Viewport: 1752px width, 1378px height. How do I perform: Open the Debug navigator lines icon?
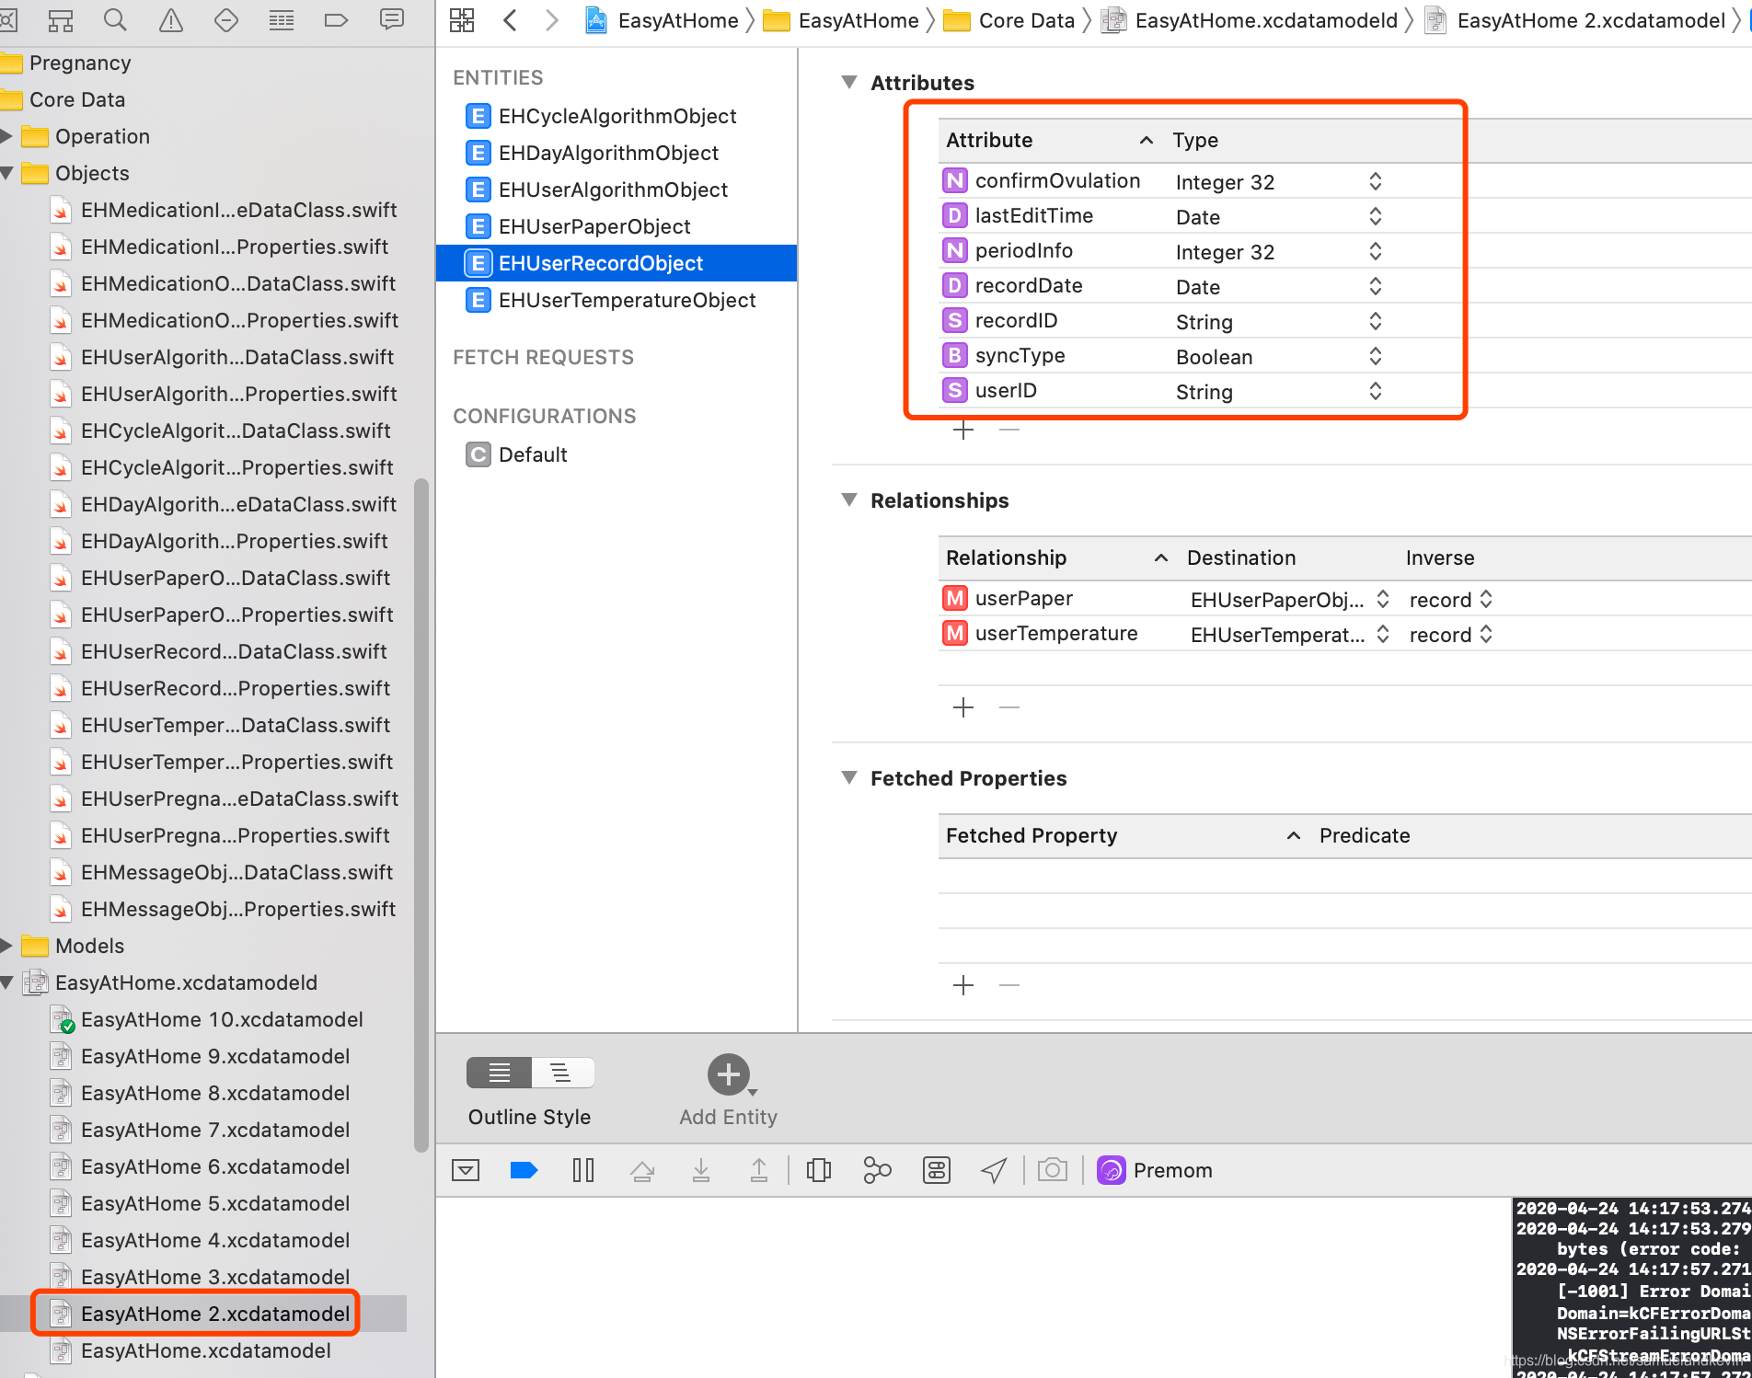coord(282,19)
